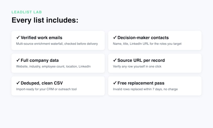The image size is (213, 128).
Task: Click the checkmark beside Source URL per record
Action: tap(115, 60)
